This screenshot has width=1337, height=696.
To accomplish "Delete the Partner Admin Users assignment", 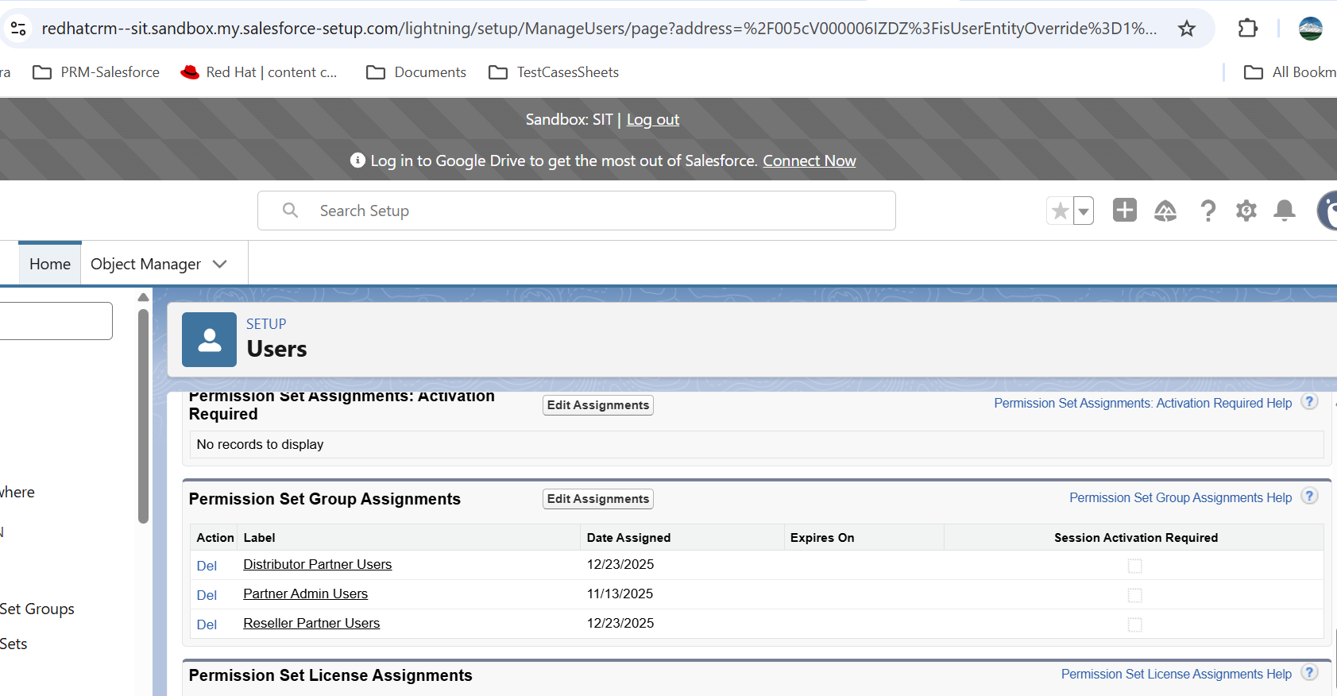I will (x=207, y=595).
